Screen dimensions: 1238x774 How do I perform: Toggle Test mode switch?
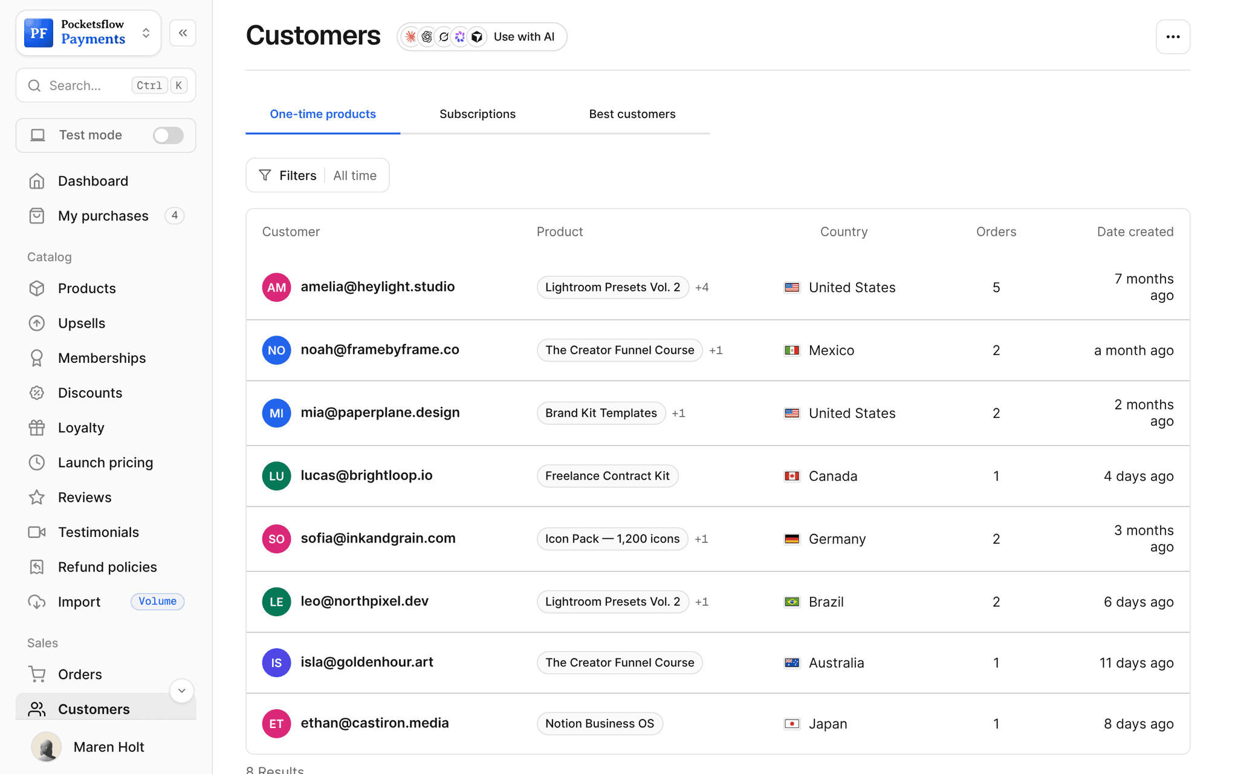pos(168,135)
